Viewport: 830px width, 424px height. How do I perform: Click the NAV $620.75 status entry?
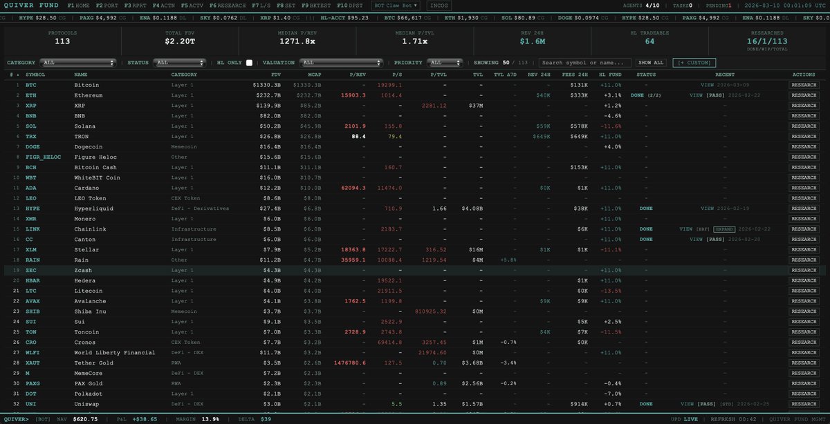coord(78,418)
